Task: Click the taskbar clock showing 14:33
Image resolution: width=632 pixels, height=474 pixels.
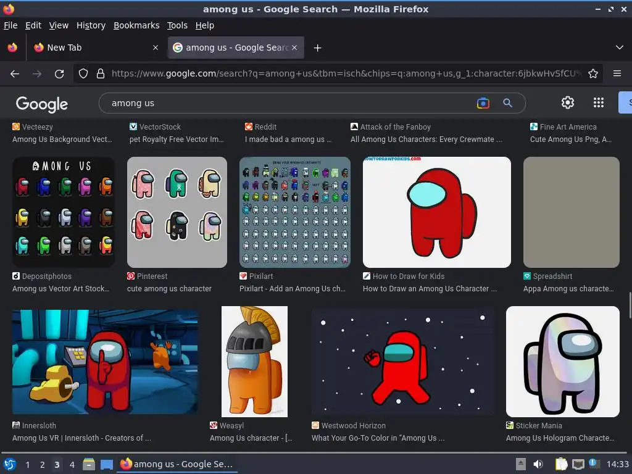Action: pos(617,464)
